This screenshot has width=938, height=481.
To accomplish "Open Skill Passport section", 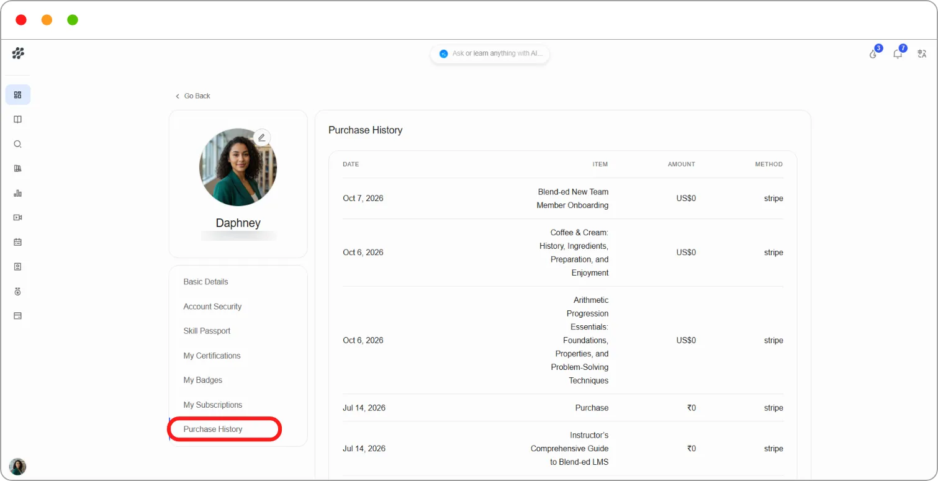I will point(207,331).
